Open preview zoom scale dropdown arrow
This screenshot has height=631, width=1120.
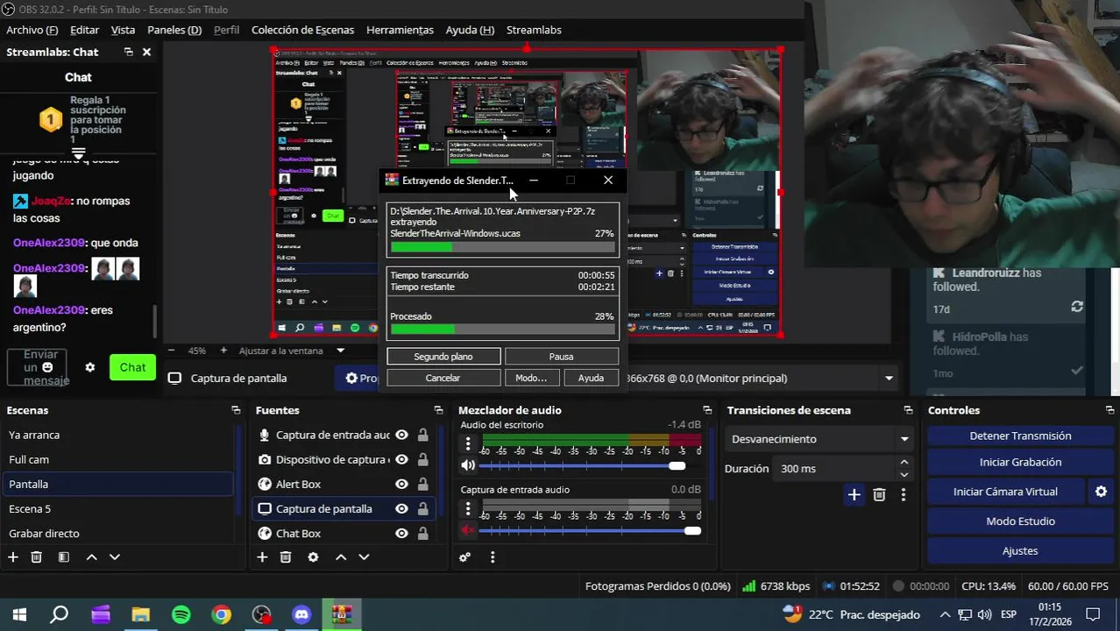(x=341, y=351)
